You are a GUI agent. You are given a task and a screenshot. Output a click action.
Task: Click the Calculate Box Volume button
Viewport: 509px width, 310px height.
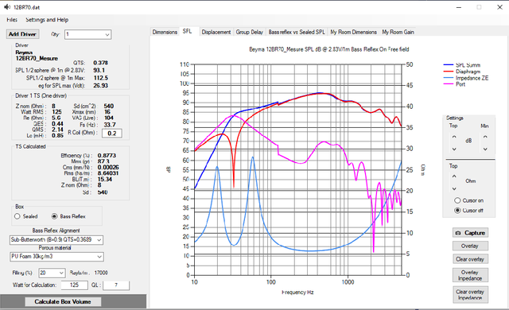[x=63, y=301]
